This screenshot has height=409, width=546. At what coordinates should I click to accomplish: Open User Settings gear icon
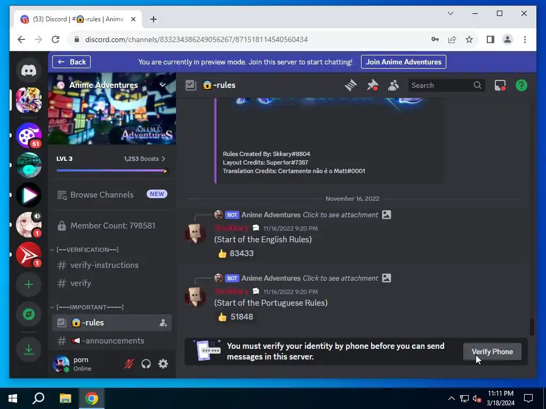(163, 364)
